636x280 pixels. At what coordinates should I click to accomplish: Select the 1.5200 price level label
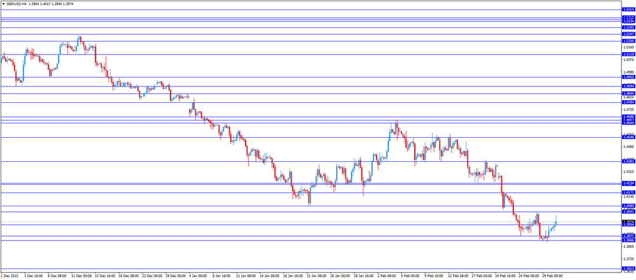[x=628, y=41]
